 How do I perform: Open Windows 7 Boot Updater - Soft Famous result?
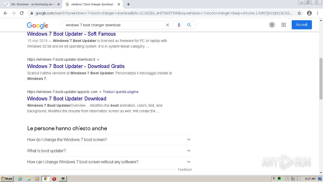[x=71, y=34]
